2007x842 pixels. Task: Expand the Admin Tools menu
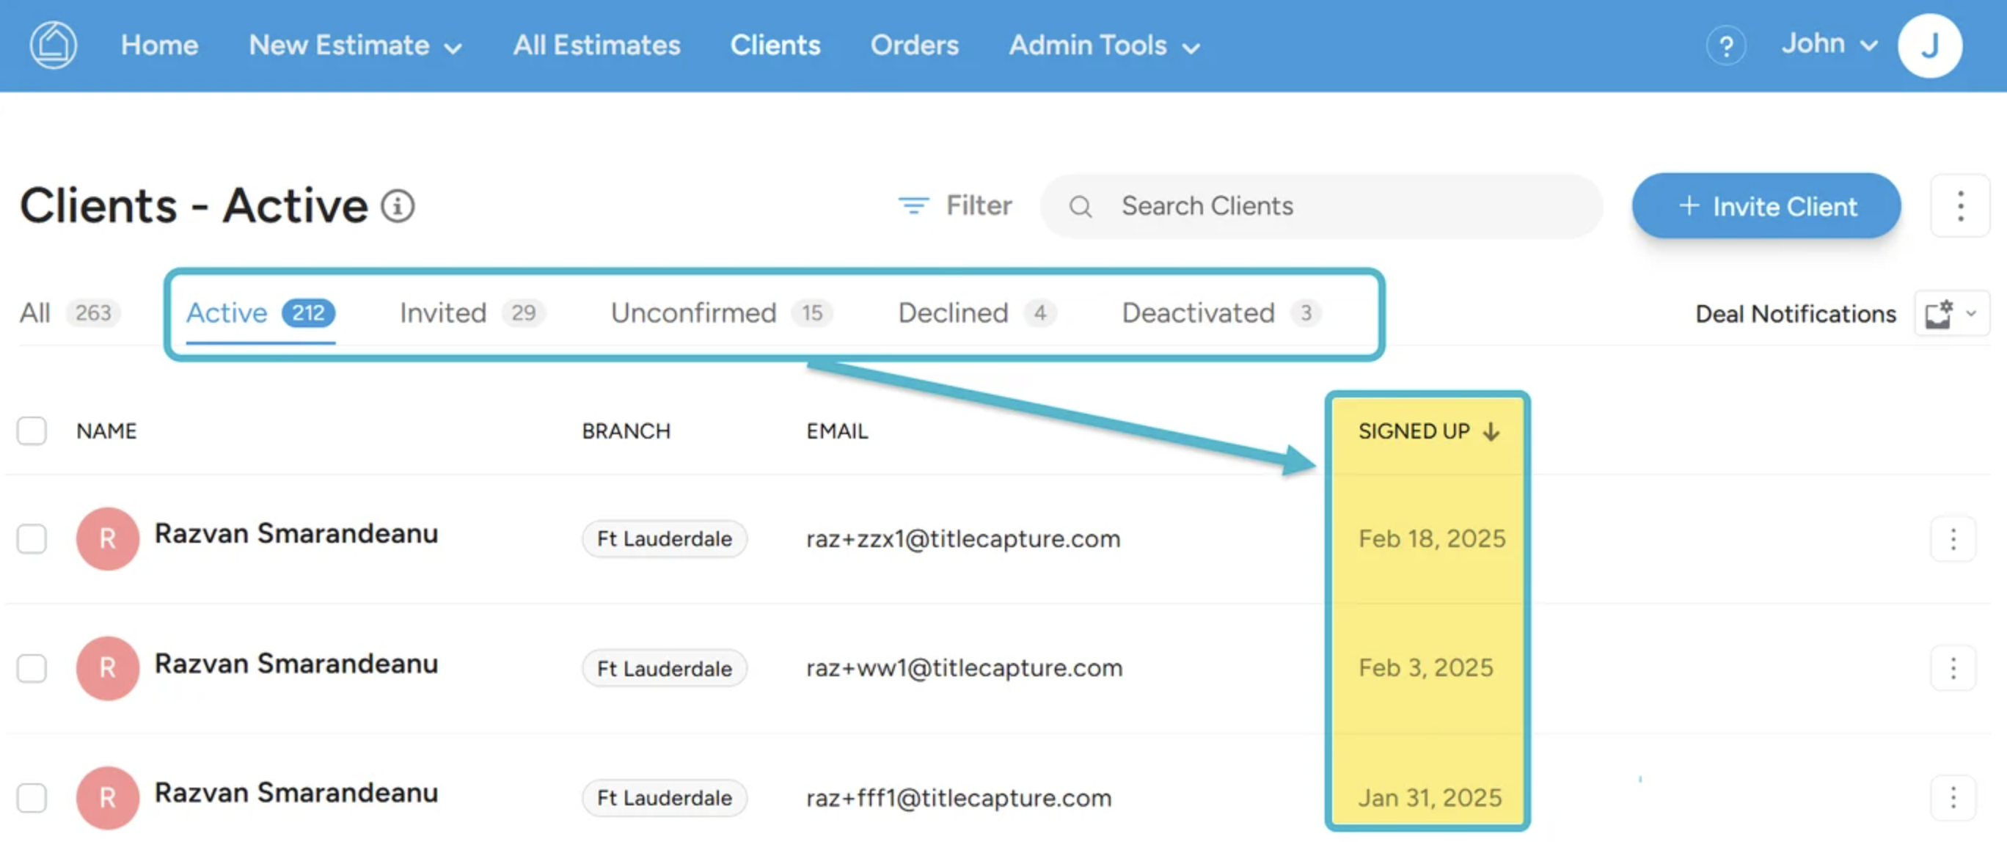click(1103, 46)
